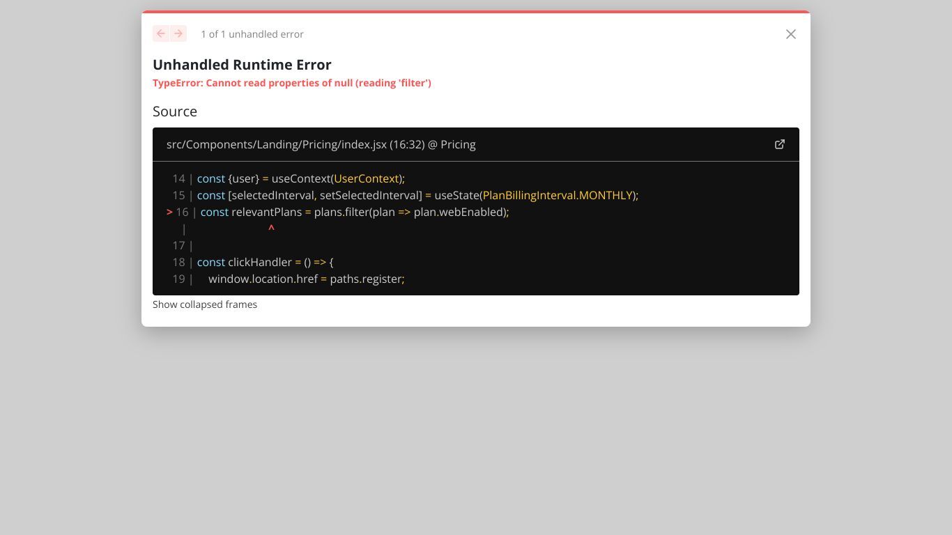Click the src/Components/Landing/Pricing/index.jsx file path
The height and width of the screenshot is (535, 952).
(x=276, y=144)
